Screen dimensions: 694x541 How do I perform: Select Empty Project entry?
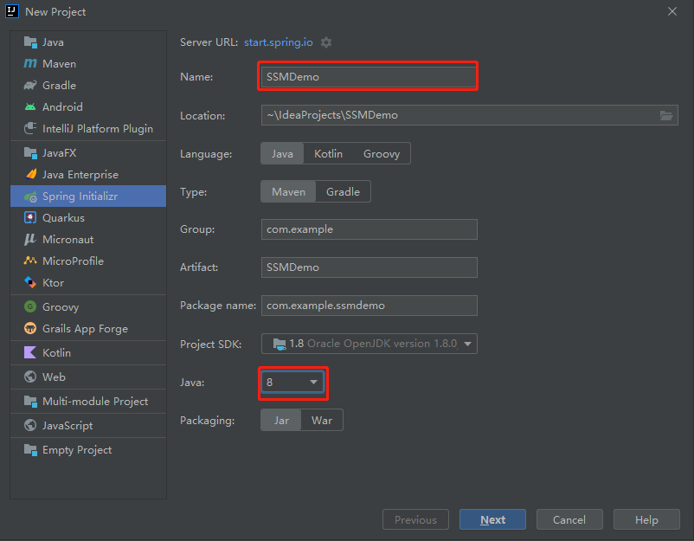point(88,450)
